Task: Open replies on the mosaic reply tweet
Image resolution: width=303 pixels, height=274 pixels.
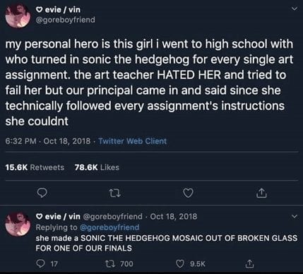Action: 47,264
